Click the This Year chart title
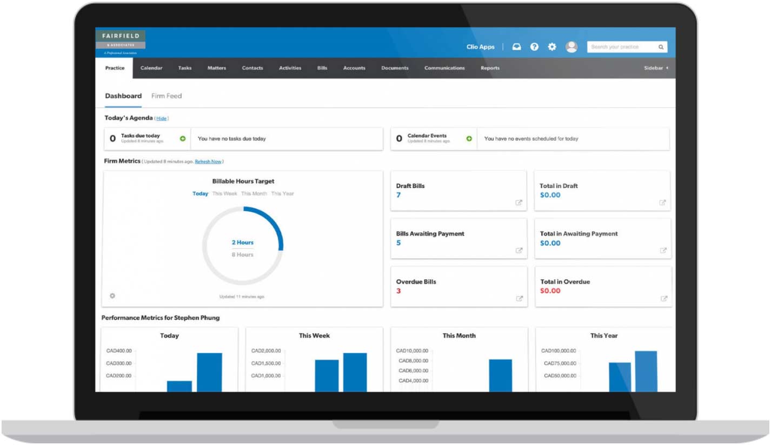The image size is (771, 445). click(x=604, y=336)
